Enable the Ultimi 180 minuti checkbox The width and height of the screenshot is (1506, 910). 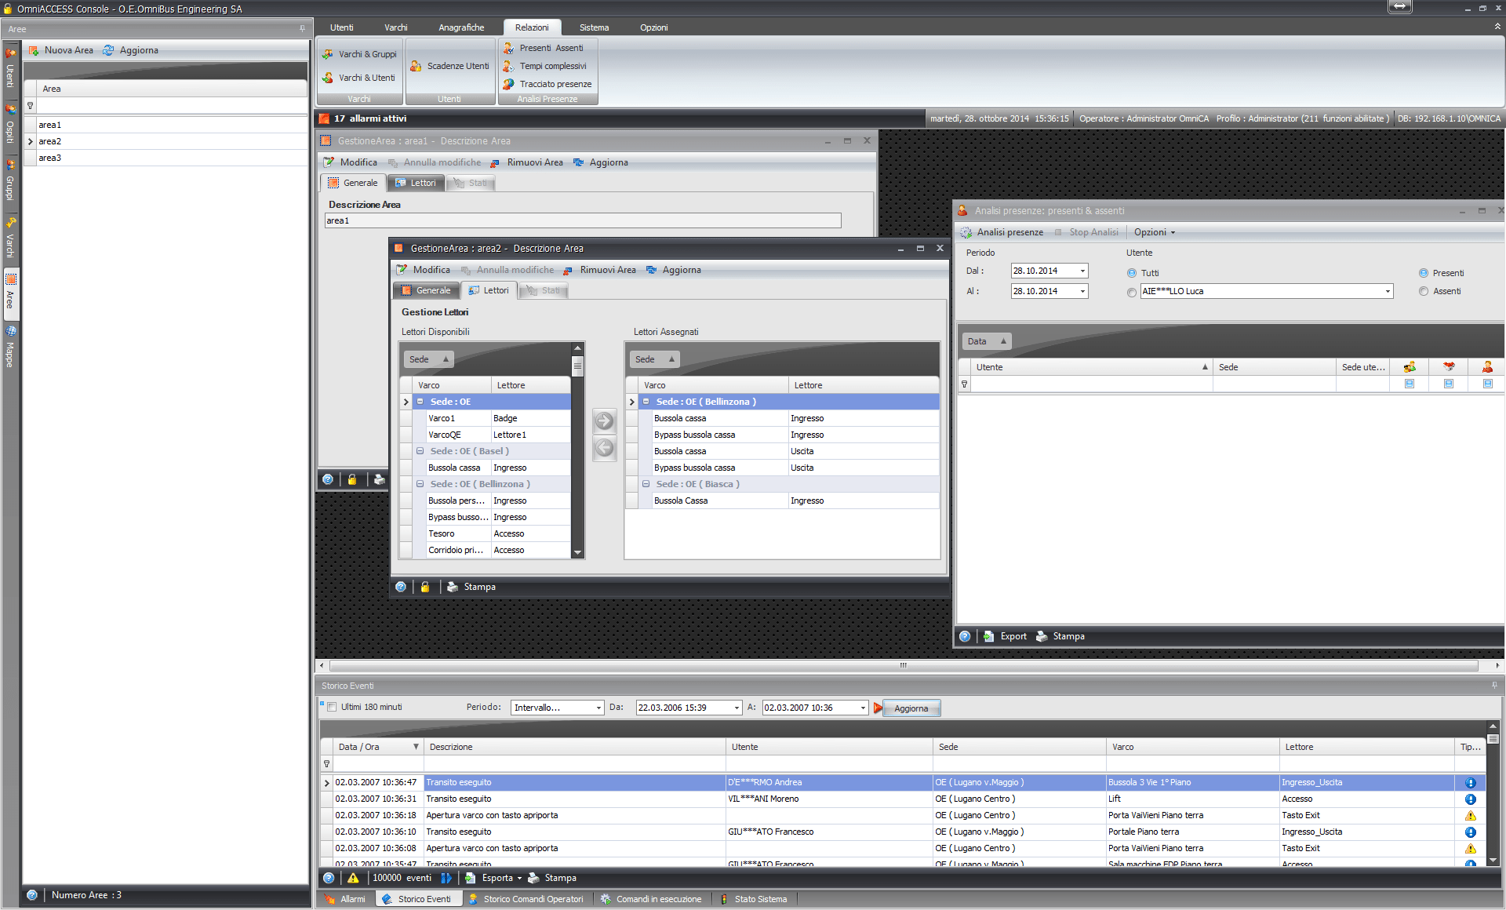(x=332, y=707)
